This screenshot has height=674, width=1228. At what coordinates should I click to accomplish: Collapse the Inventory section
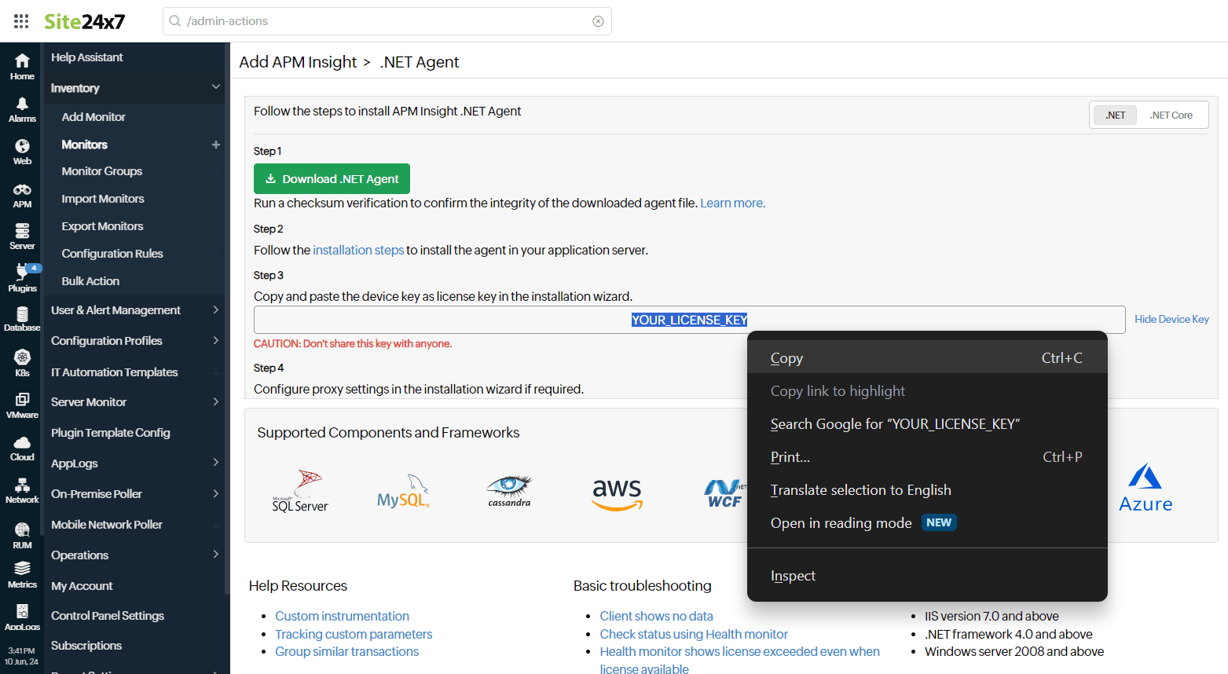click(x=215, y=87)
